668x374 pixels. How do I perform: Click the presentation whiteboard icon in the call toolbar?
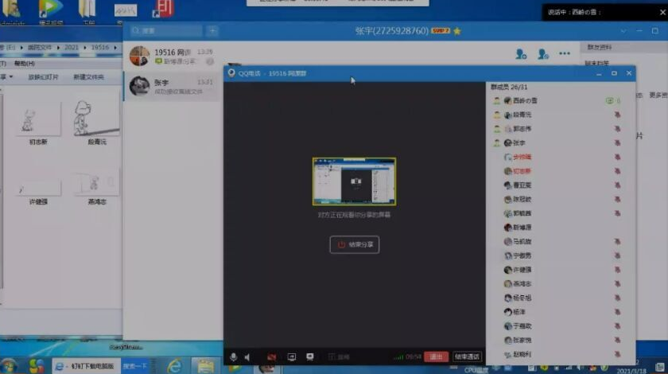tap(309, 357)
